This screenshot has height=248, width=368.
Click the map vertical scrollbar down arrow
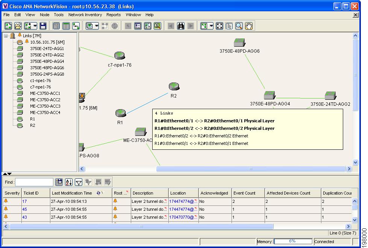click(x=355, y=162)
